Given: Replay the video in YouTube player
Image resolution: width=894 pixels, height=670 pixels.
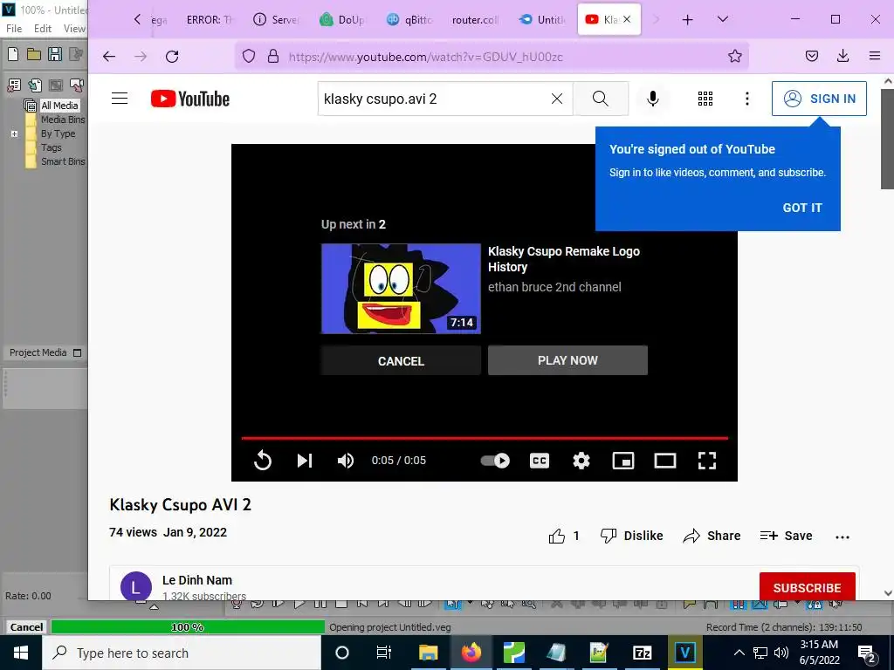Looking at the screenshot, I should [262, 461].
